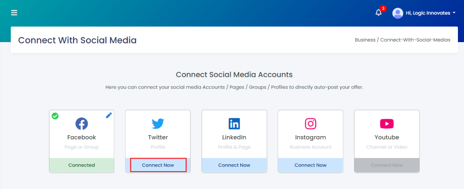This screenshot has width=464, height=189.
Task: Click the user avatar icon
Action: 398,13
